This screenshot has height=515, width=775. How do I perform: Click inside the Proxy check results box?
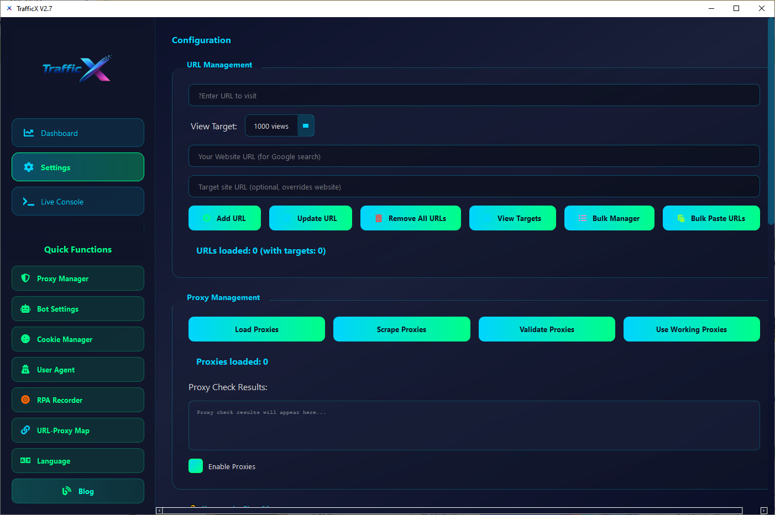coord(474,425)
